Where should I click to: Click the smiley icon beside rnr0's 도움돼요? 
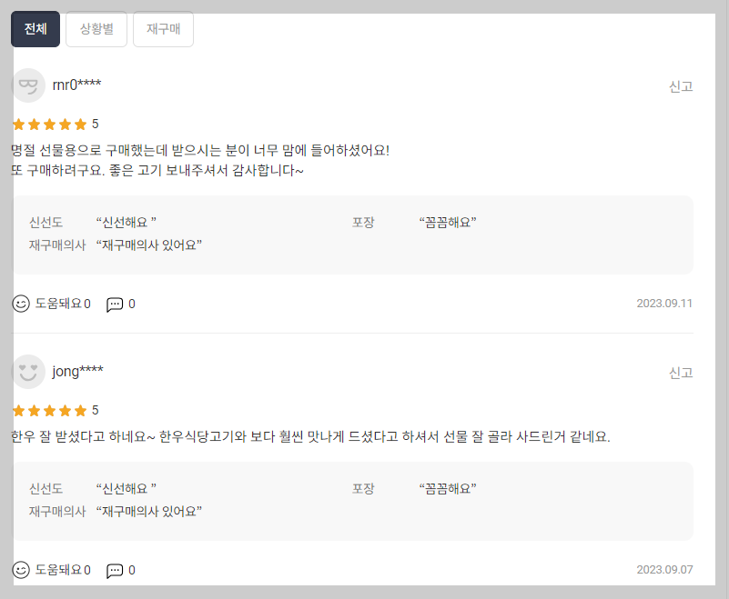tap(20, 304)
